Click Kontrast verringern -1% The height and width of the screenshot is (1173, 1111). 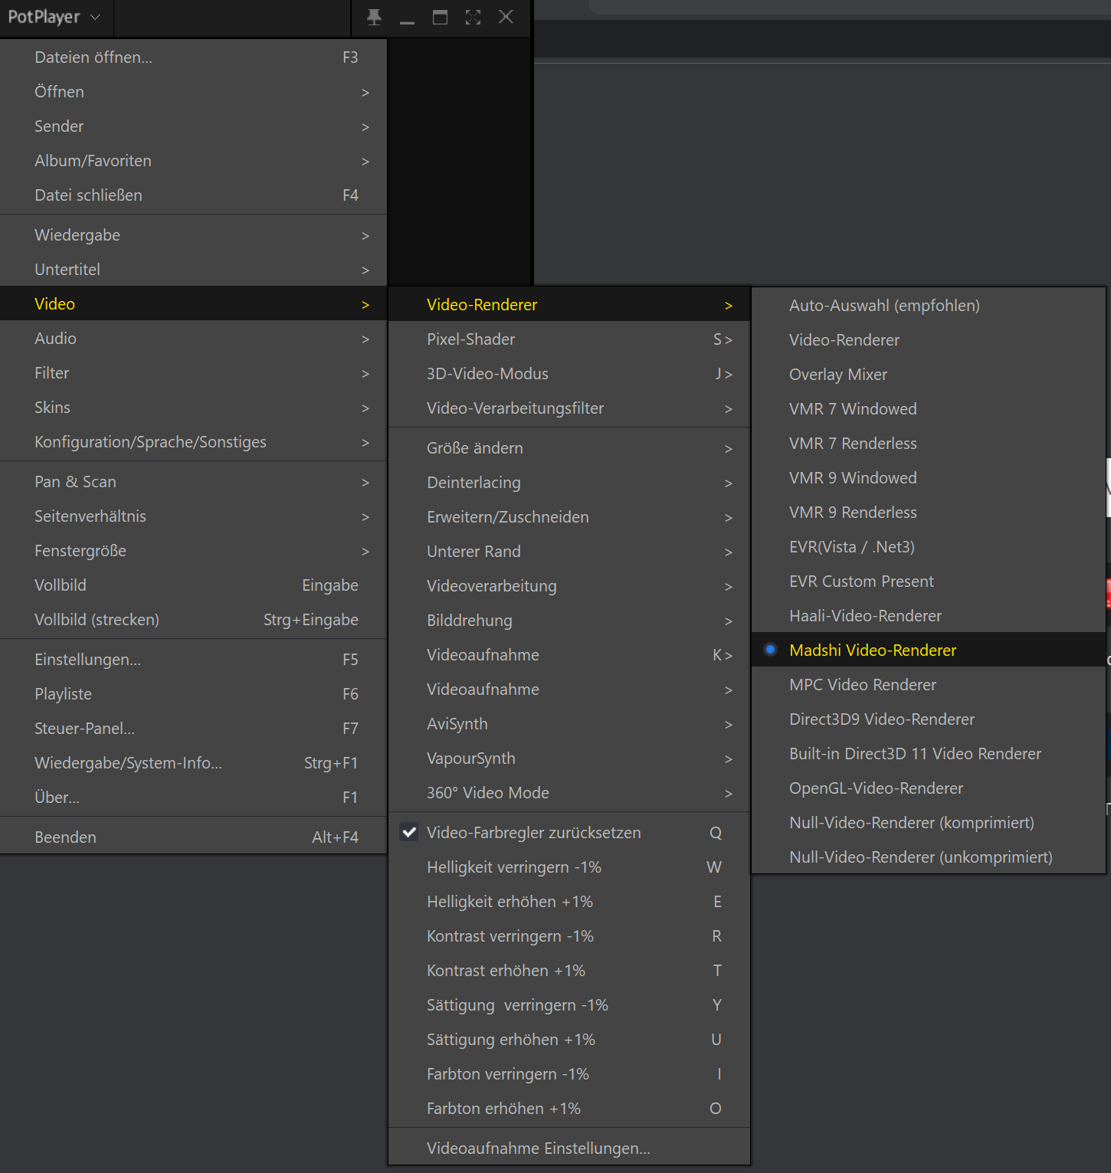[569, 935]
